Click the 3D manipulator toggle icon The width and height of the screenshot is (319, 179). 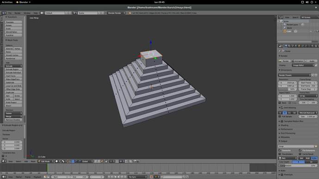click(69, 161)
